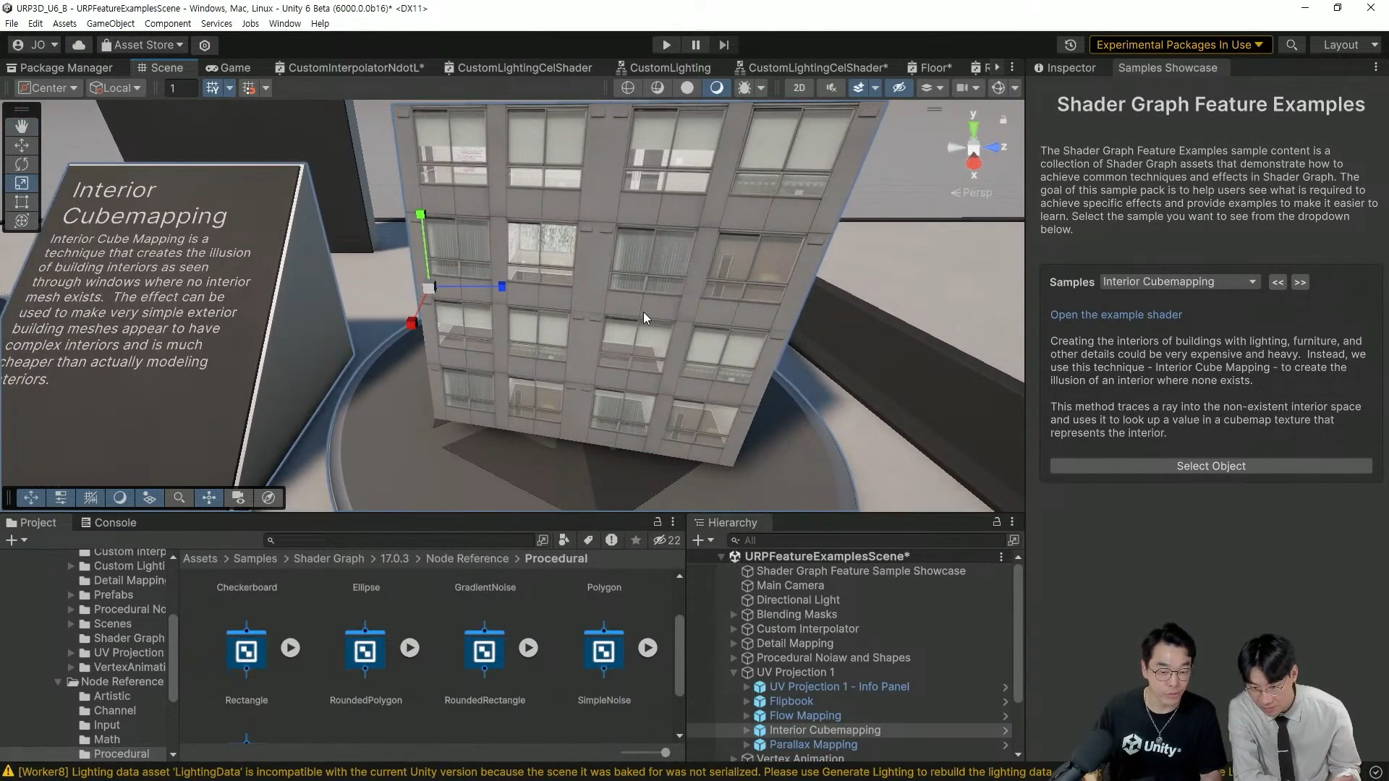Click the Play button
Viewport: 1389px width, 781px height.
666,45
